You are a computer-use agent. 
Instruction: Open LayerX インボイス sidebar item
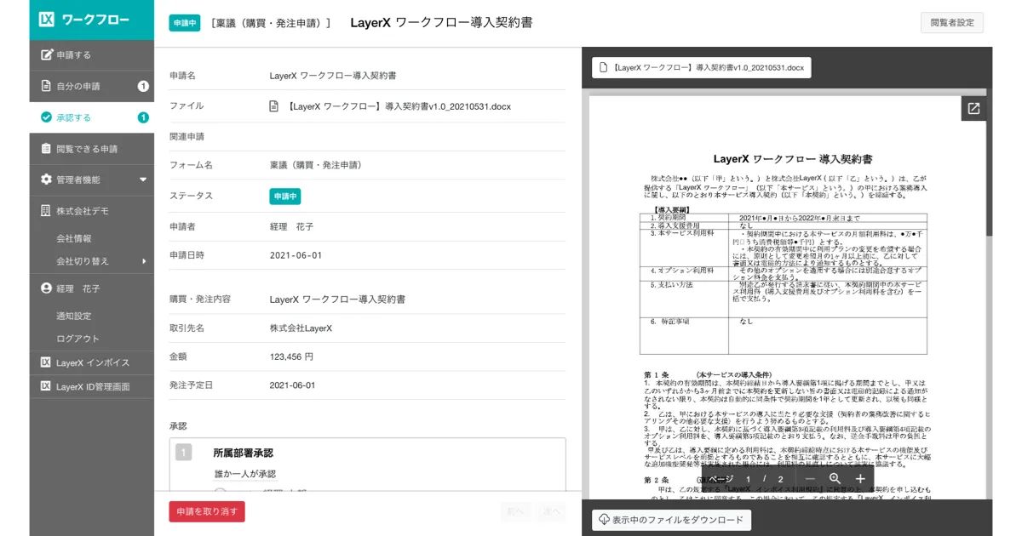click(x=92, y=362)
